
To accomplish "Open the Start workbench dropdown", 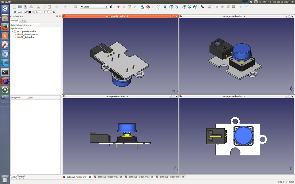I will (x=94, y=7).
